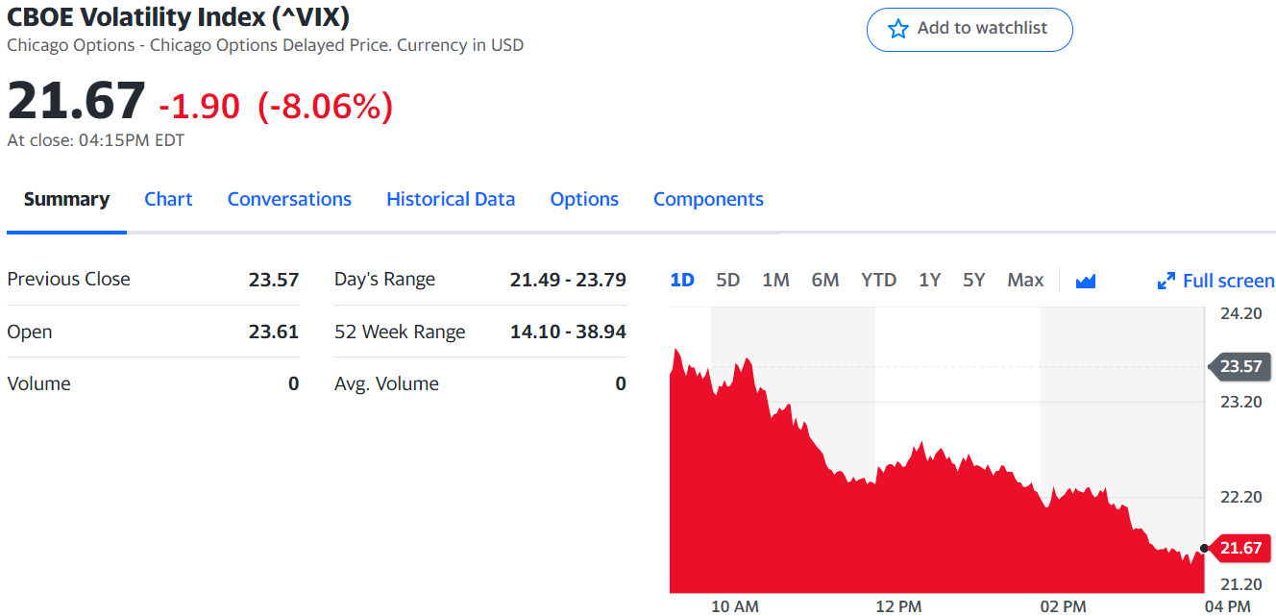Click the Day's Range value 21.49 - 23.79
This screenshot has width=1276, height=616.
(568, 280)
